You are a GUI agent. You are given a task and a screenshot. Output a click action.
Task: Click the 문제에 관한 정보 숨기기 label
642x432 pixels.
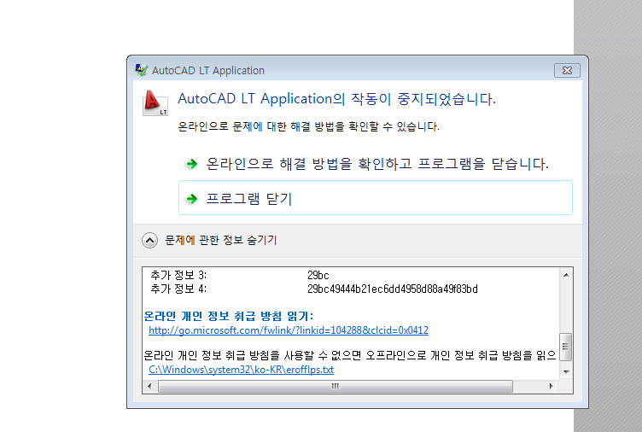220,241
